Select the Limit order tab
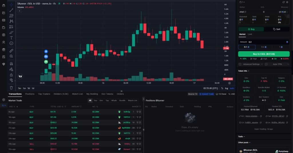This screenshot has height=153, width=293. click(250, 34)
